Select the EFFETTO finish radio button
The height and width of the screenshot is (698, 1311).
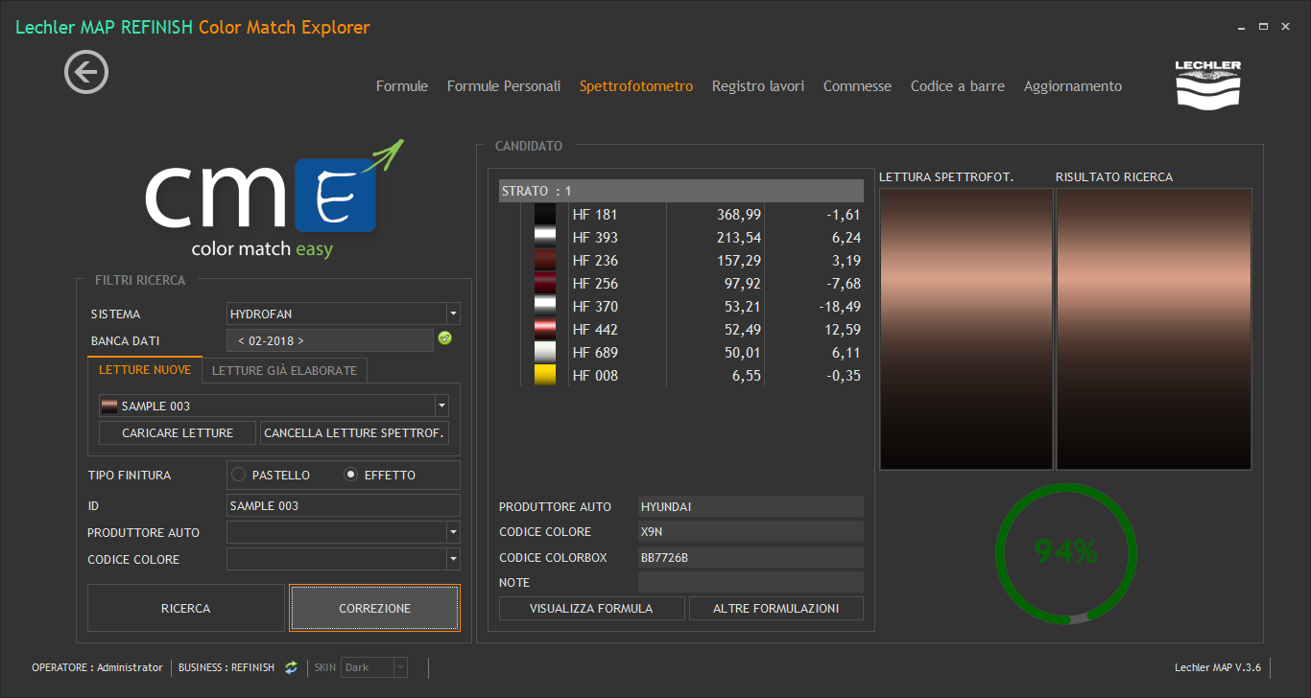351,475
